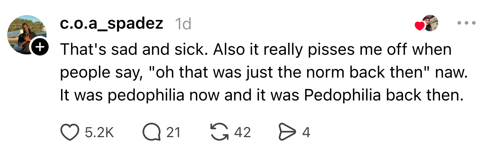Open the small liker avatar at top right
The image size is (484, 156).
pyautogui.click(x=431, y=23)
